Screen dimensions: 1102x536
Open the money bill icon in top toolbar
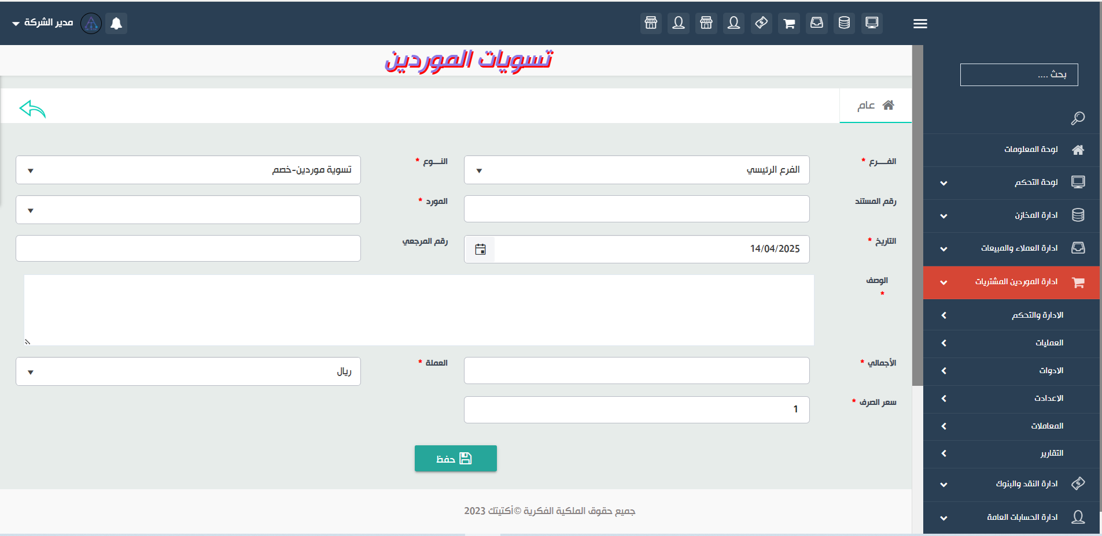[x=761, y=23]
